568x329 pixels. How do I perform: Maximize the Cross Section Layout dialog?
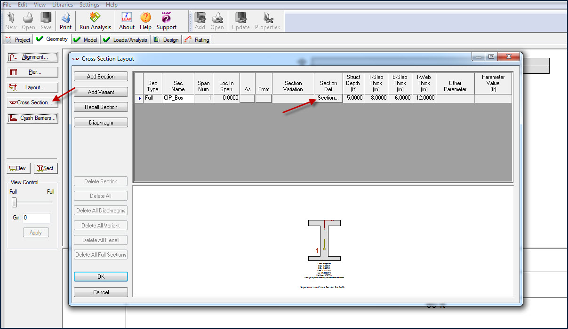(x=491, y=57)
